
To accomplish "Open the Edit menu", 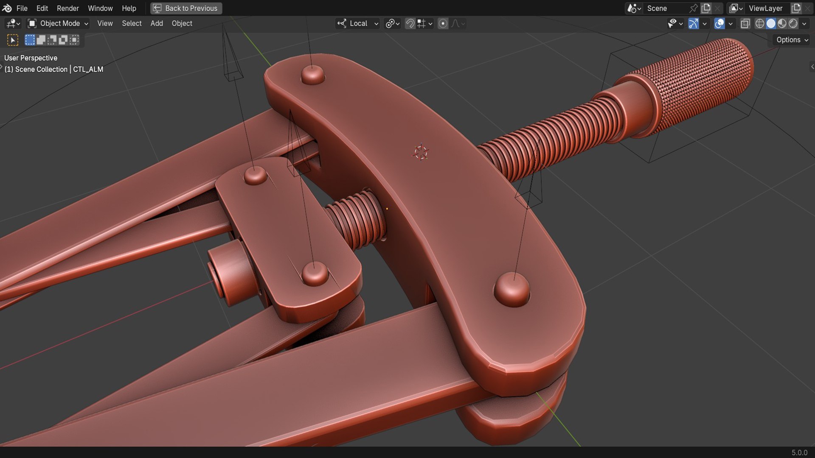I will click(42, 8).
